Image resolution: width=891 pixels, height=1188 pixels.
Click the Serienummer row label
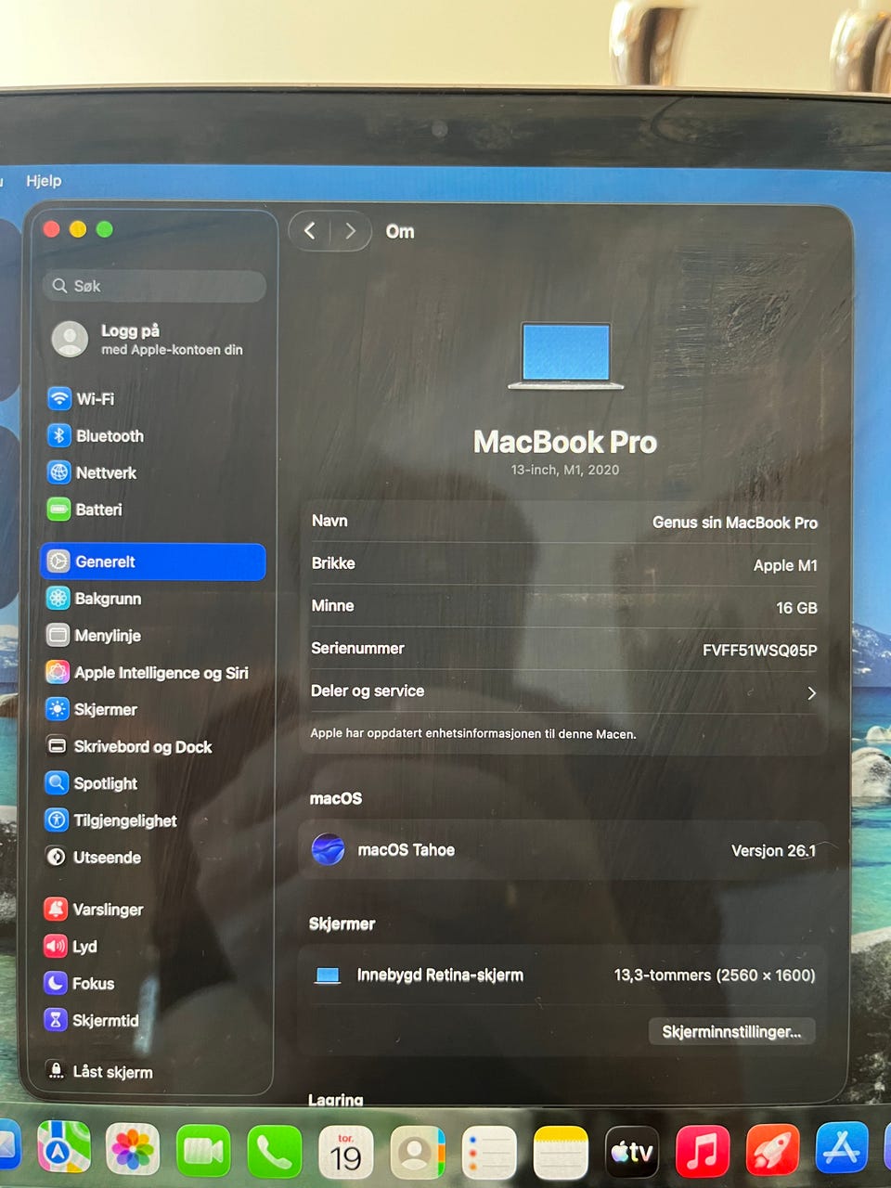coord(357,649)
